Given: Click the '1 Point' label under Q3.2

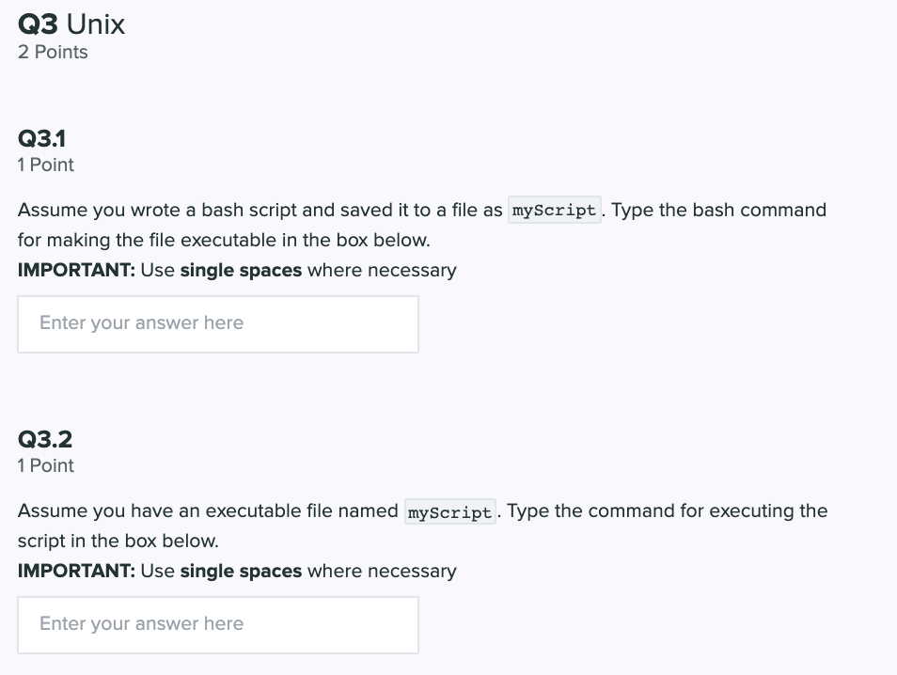Looking at the screenshot, I should click(45, 465).
